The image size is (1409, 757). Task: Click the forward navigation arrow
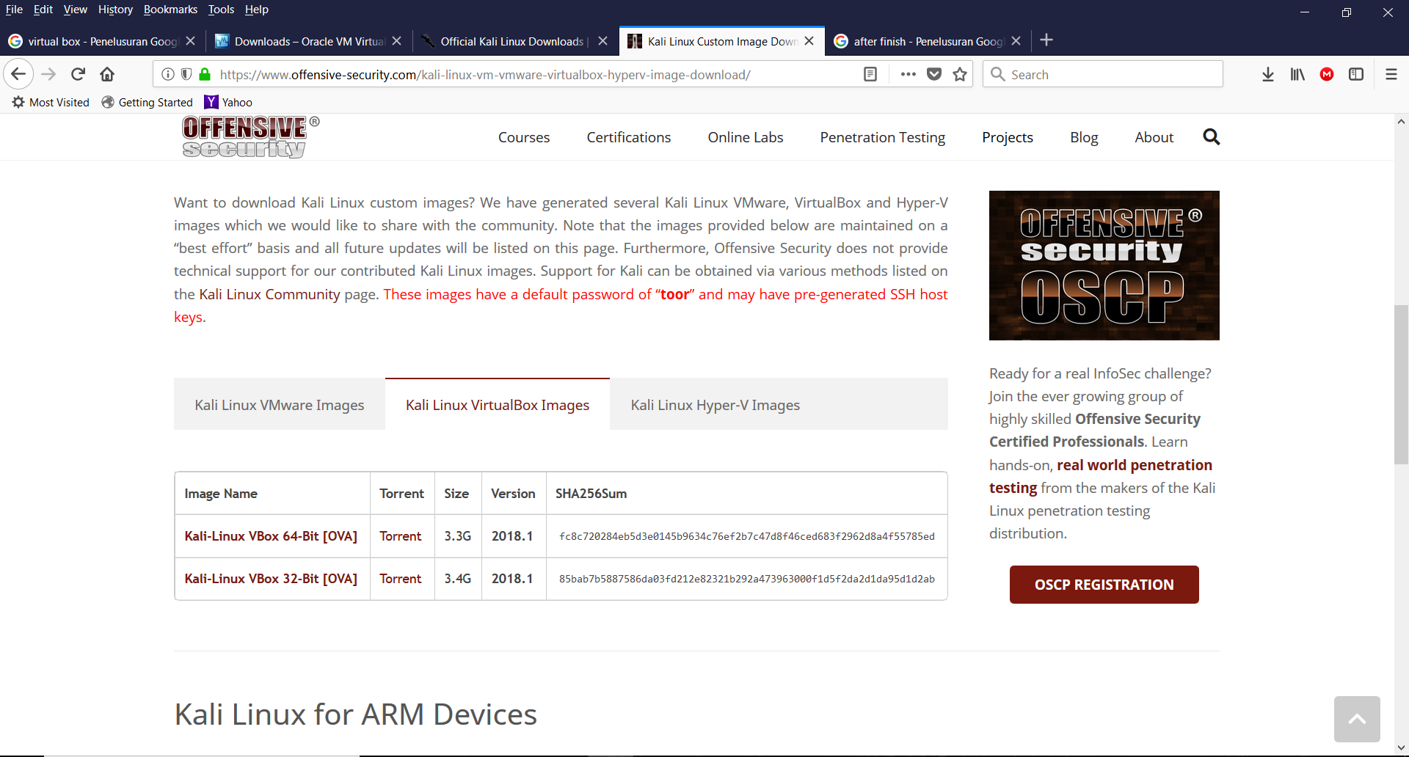(48, 74)
